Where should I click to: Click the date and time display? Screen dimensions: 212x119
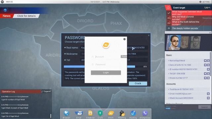point(105,2)
